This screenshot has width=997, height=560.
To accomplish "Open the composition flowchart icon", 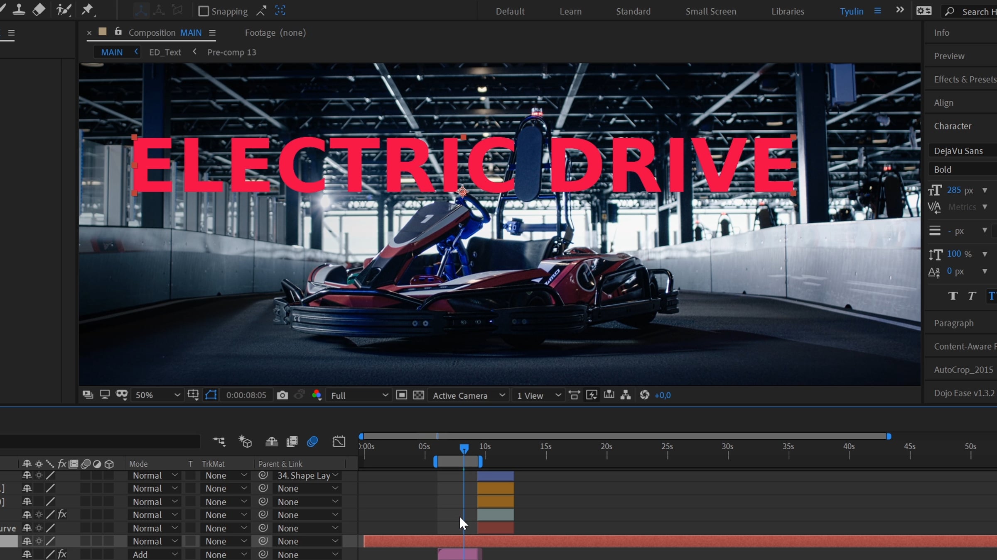I will tap(626, 395).
